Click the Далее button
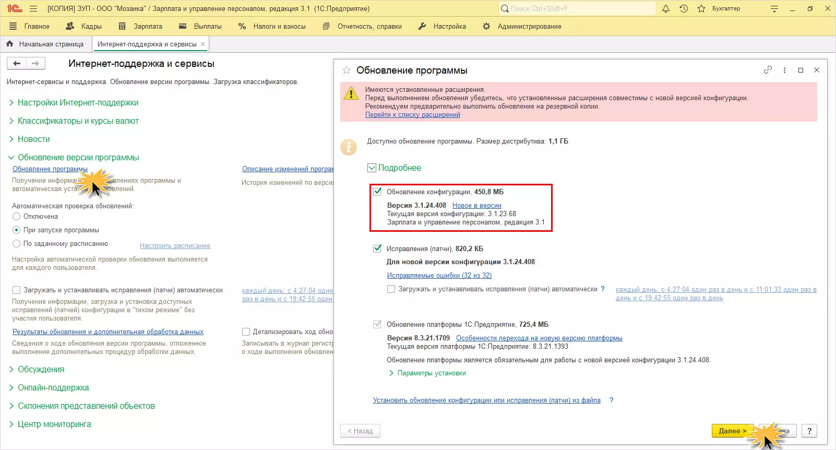The height and width of the screenshot is (450, 836). coord(733,431)
